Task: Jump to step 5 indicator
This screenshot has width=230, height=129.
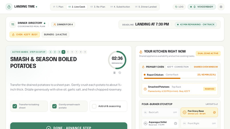Action: tap(68, 52)
